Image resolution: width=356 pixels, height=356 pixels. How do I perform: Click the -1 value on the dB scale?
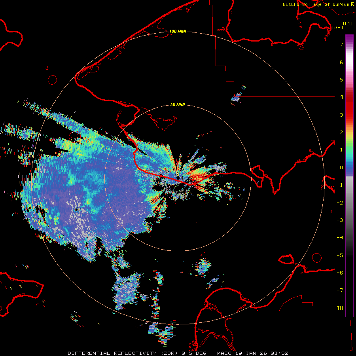point(340,185)
